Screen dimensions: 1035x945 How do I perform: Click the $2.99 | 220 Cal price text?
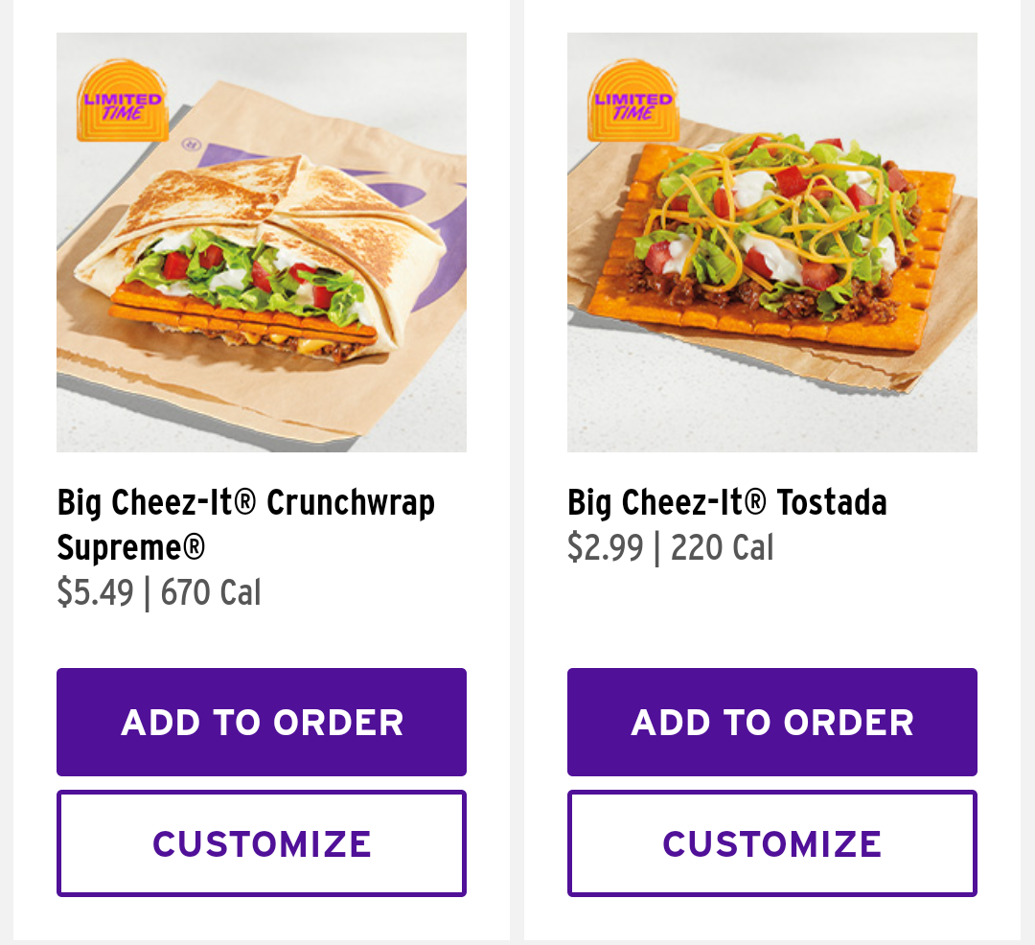pyautogui.click(x=671, y=547)
